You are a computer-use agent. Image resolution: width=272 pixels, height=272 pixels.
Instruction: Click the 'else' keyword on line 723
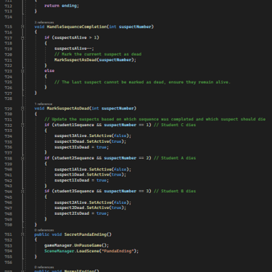49,70
